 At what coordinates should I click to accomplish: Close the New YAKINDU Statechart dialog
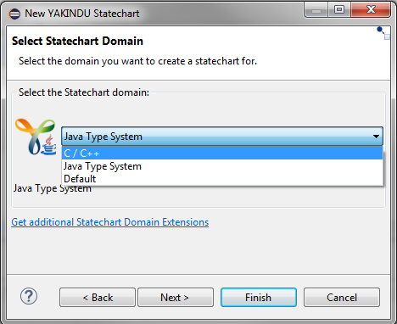[371, 10]
